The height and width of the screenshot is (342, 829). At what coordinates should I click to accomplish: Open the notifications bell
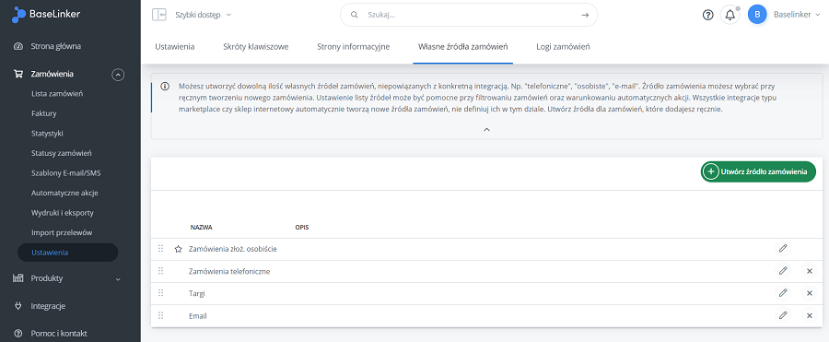point(730,15)
